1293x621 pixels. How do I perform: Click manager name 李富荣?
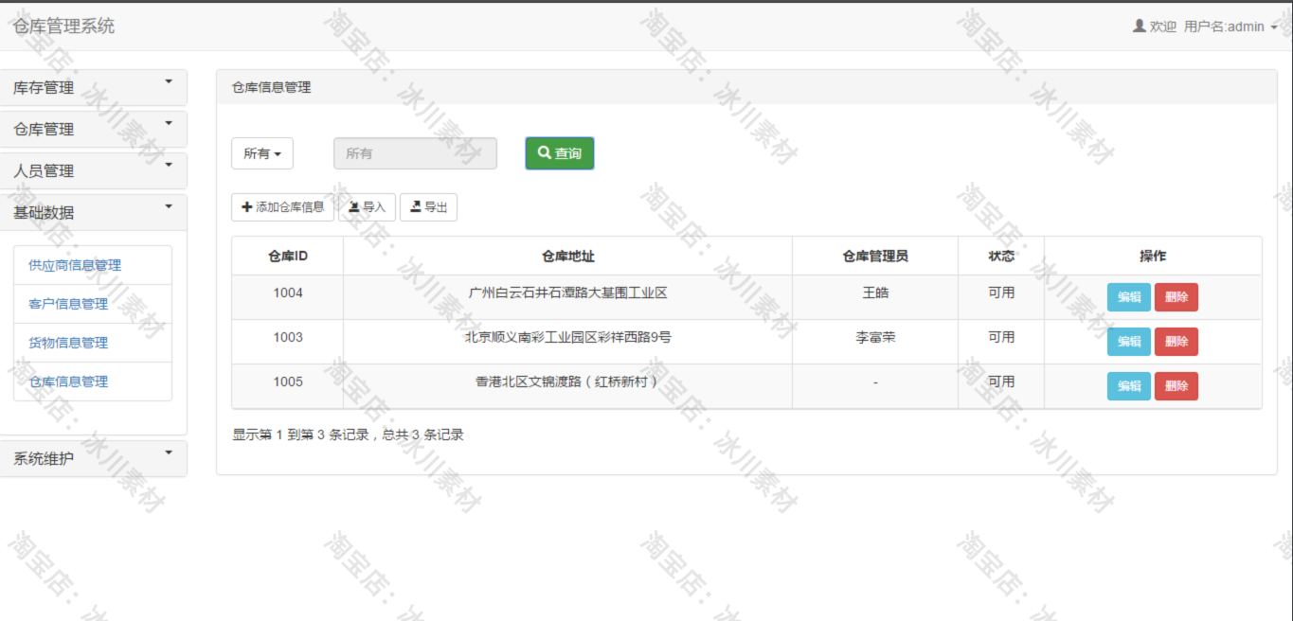pos(875,338)
